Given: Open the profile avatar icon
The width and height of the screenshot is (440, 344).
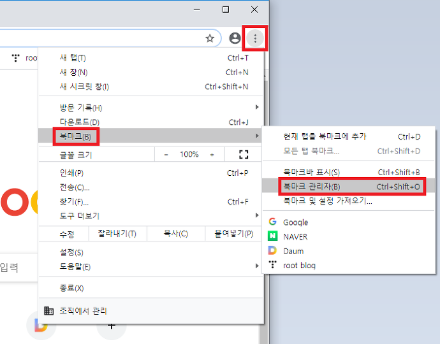Looking at the screenshot, I should click(235, 38).
